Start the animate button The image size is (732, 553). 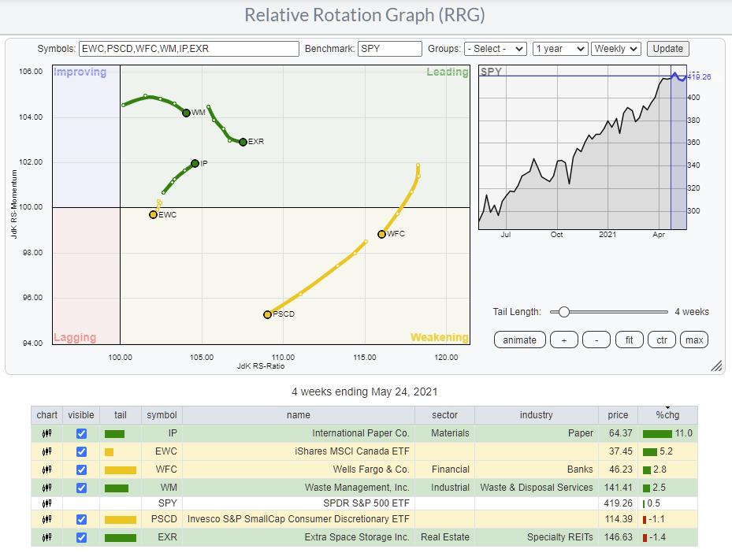519,340
